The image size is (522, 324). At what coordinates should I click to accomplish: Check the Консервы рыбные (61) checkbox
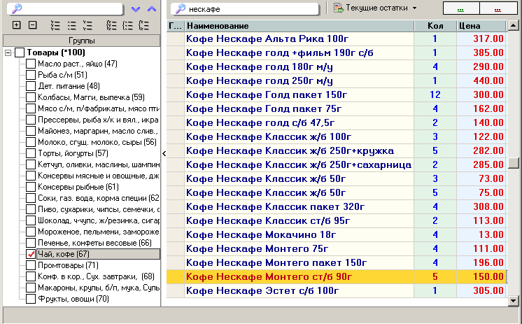click(x=31, y=187)
